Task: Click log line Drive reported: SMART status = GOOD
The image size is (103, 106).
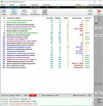Action: click(23, 102)
